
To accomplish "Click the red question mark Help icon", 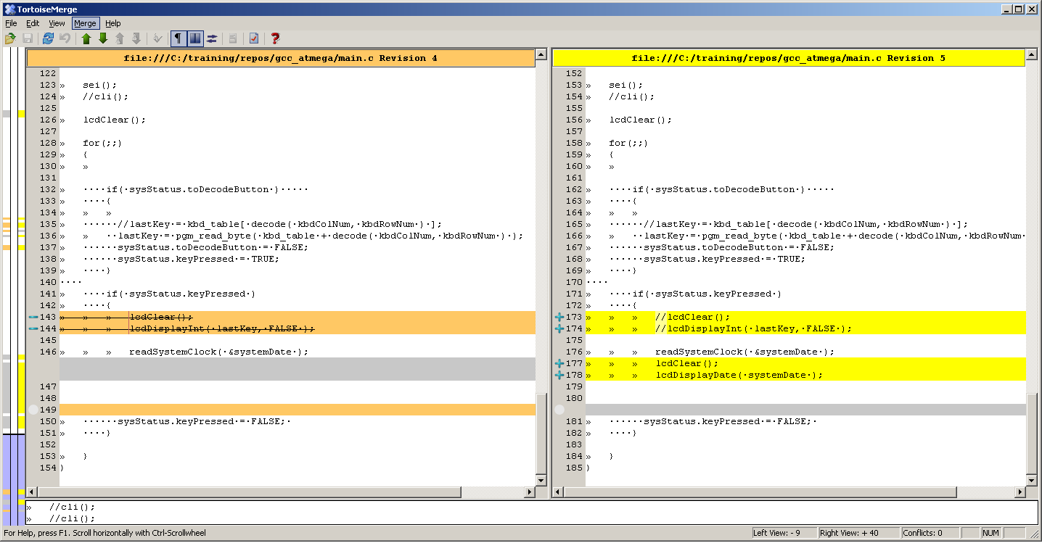I will coord(275,38).
